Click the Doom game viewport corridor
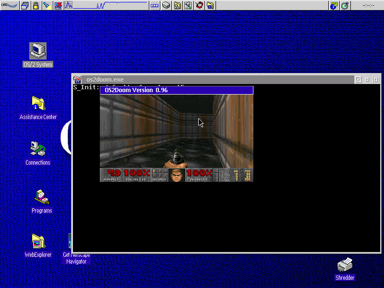This screenshot has height=288, width=384. point(177,131)
